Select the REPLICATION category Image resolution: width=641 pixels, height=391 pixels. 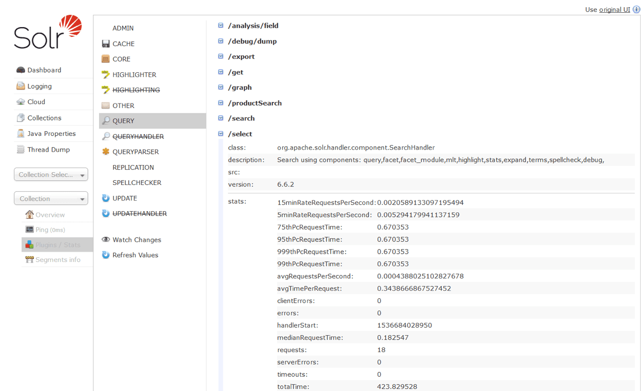(133, 168)
